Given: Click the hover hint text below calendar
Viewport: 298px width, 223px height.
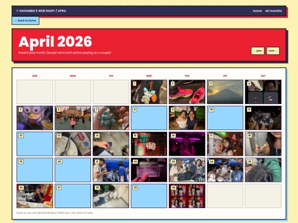Looking at the screenshot, I should 55,213.
